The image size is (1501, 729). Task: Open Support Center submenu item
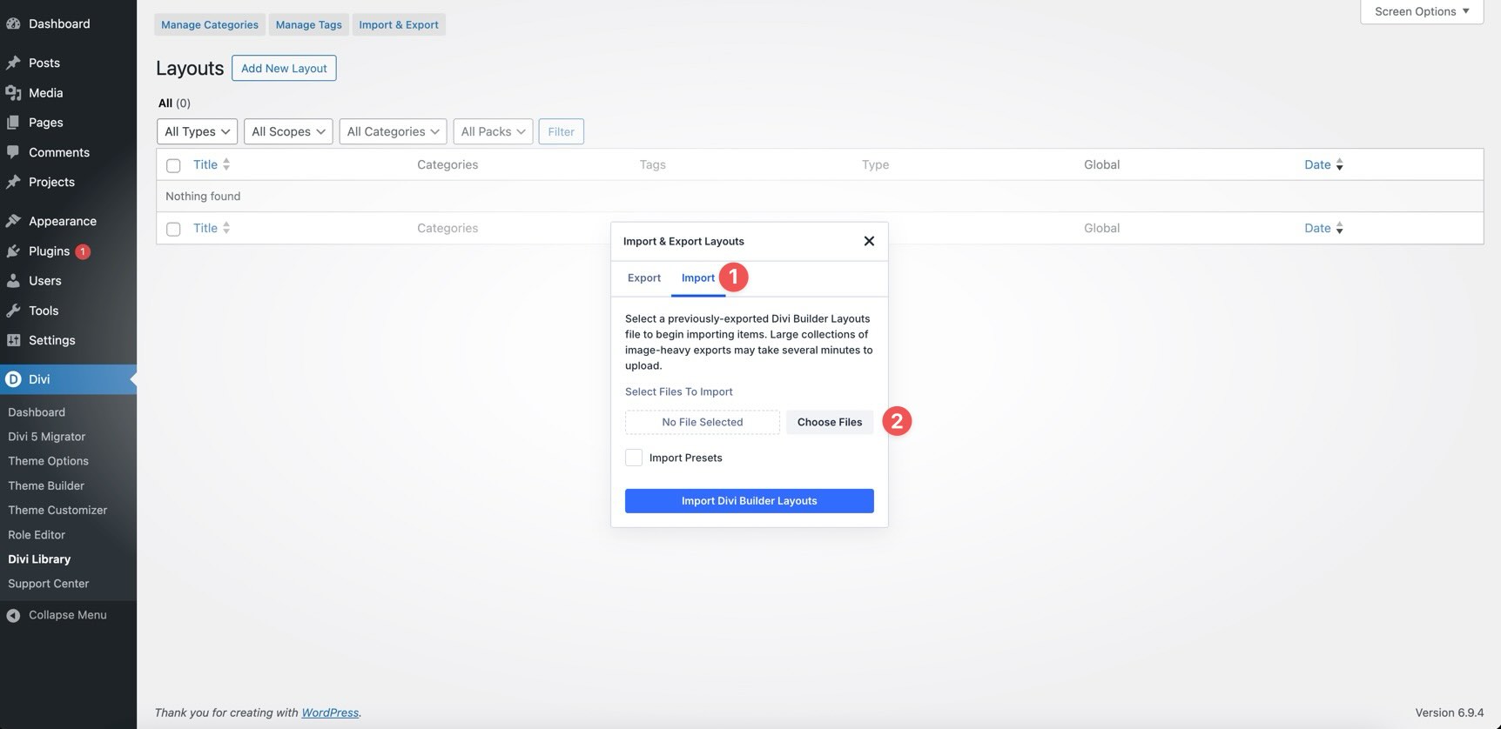49,584
